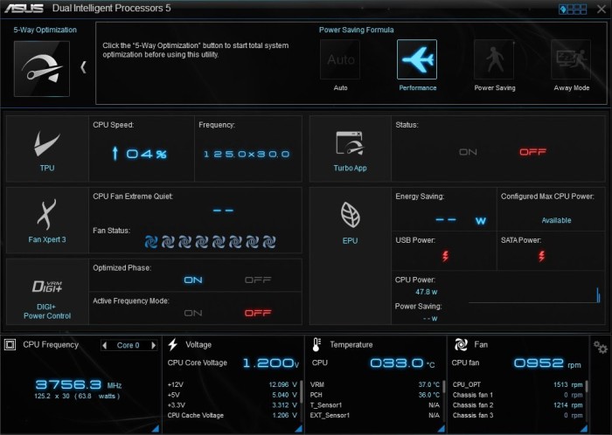Open the window layout switcher icon
Viewport: 612px width, 435px height.
[573, 9]
